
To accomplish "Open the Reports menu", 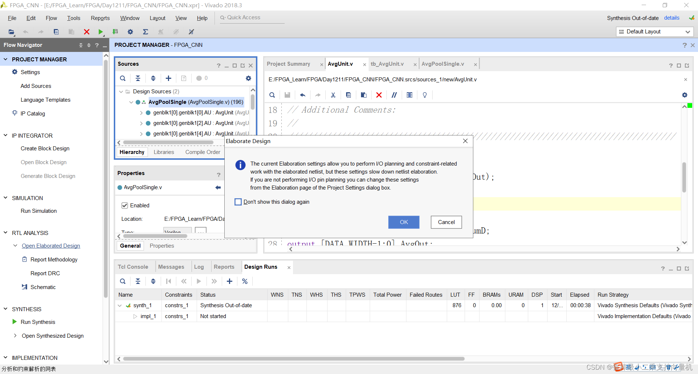I will [100, 18].
